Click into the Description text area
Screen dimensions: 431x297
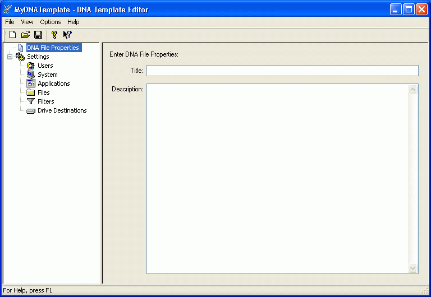point(278,179)
